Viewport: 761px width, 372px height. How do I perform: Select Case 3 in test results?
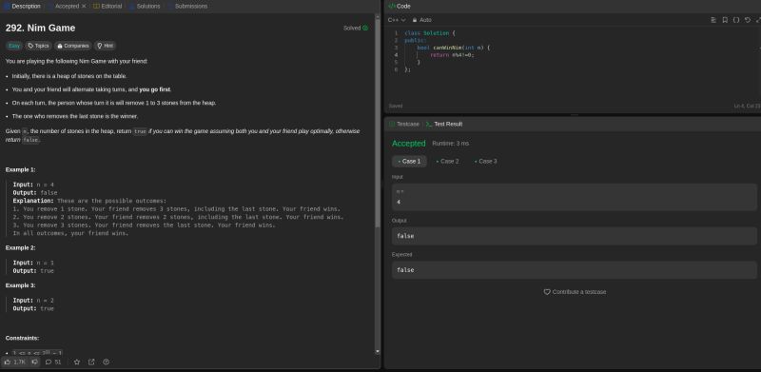pyautogui.click(x=486, y=161)
